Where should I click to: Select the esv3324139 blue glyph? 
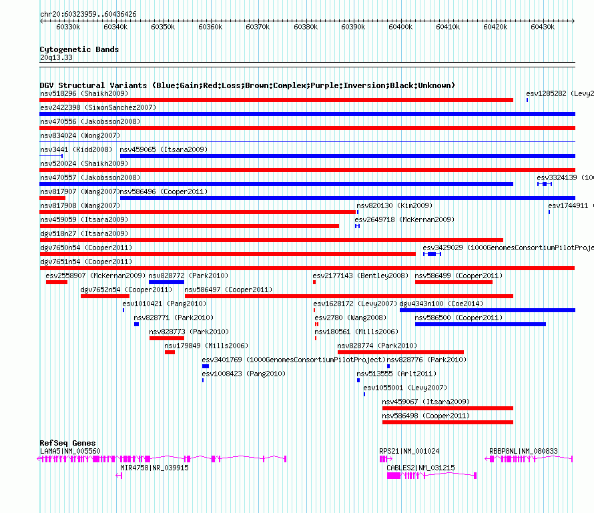(x=545, y=184)
